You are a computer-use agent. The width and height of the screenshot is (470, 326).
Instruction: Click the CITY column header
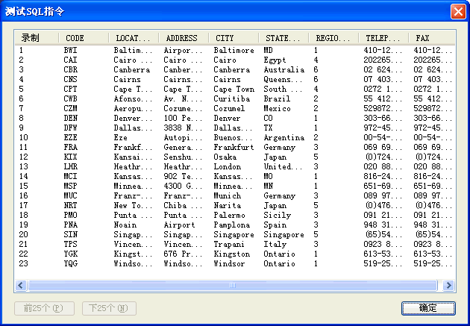234,38
